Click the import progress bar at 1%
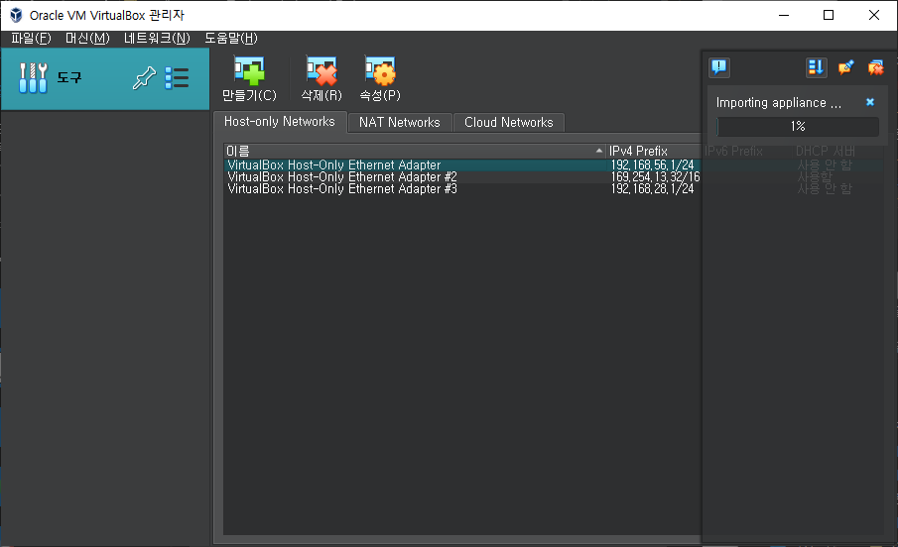Screen dimensions: 898x547 [x=798, y=127]
